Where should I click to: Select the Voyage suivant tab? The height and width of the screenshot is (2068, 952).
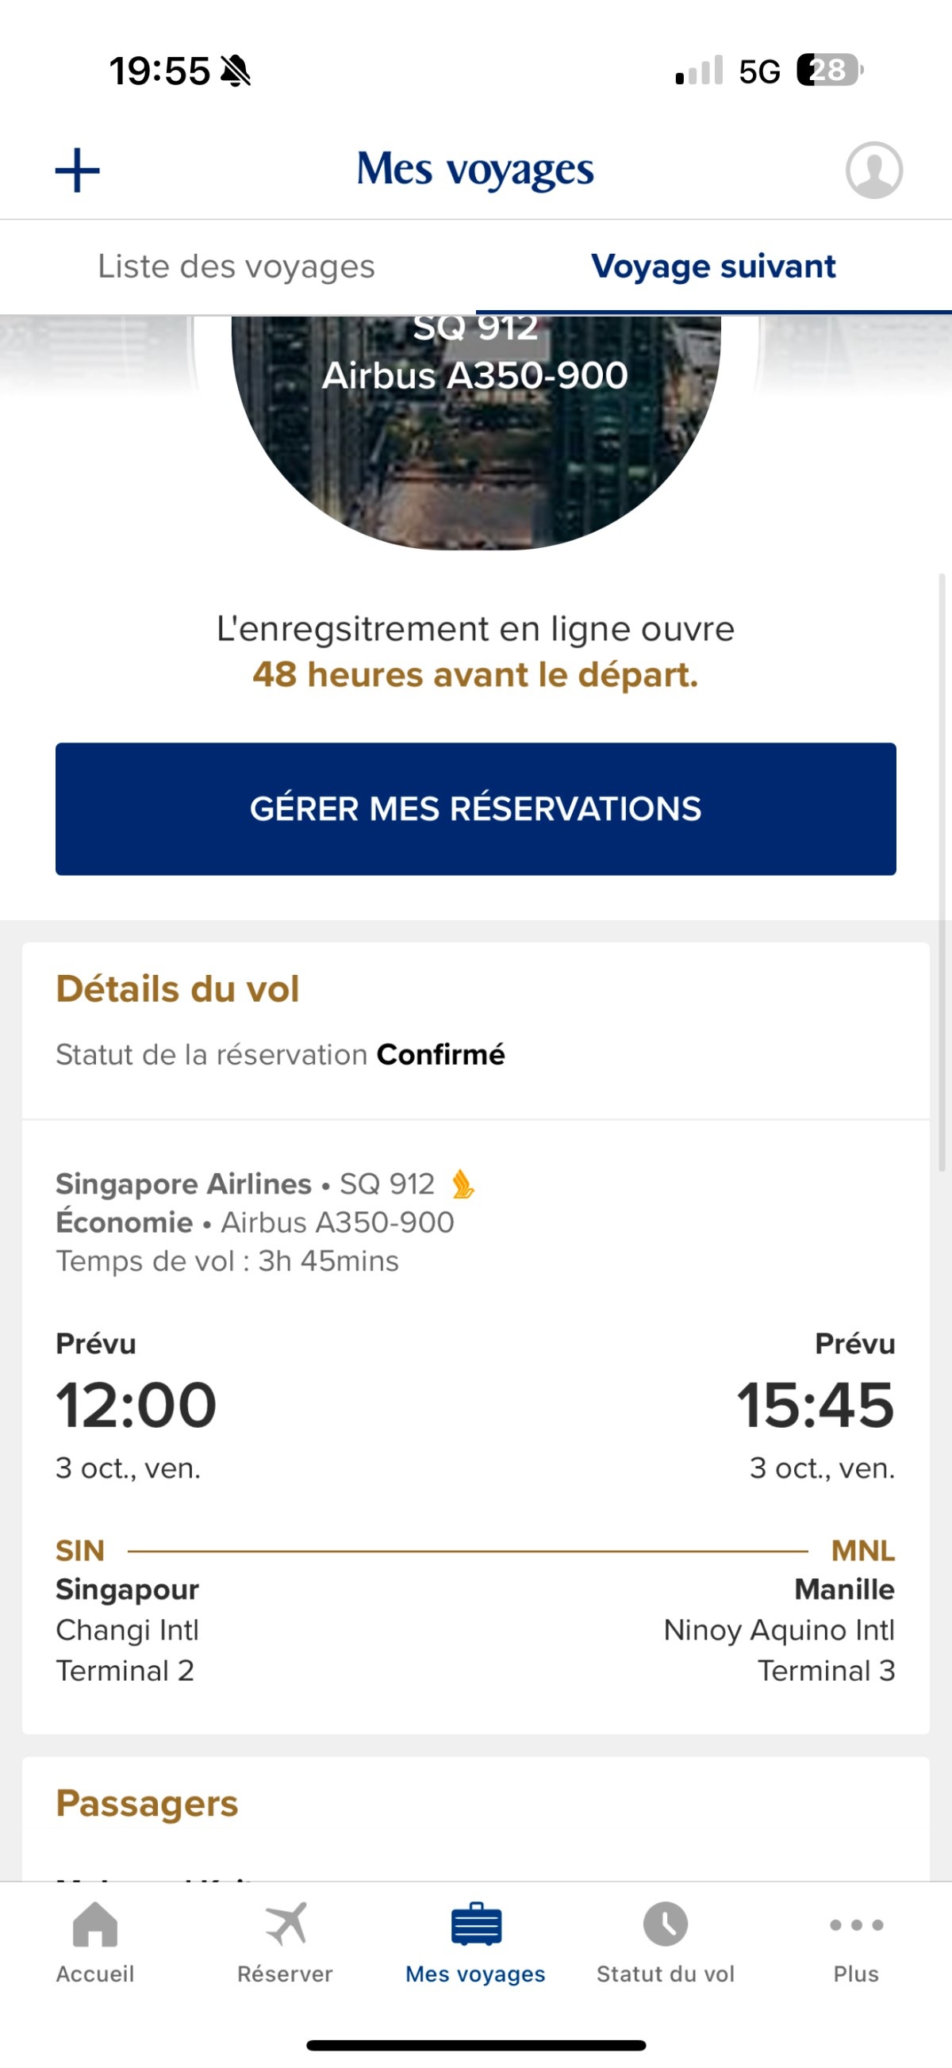tap(712, 267)
